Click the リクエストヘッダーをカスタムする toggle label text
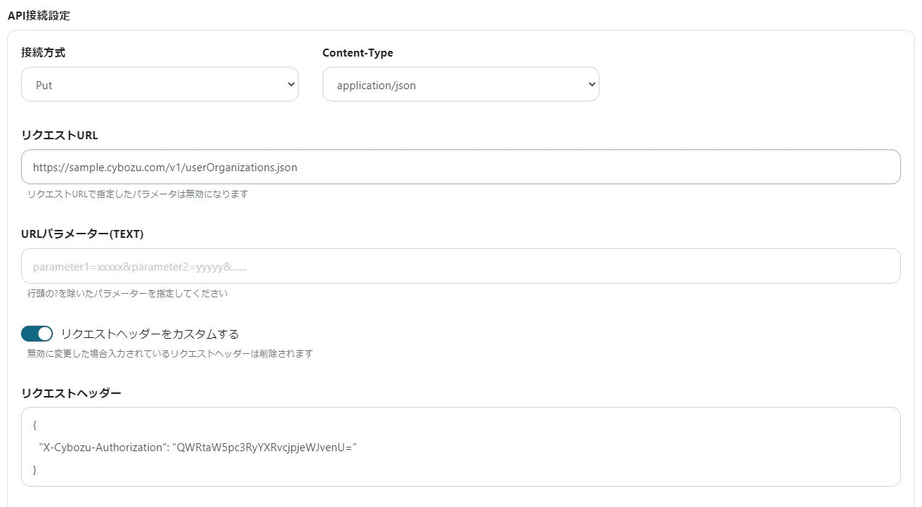 [x=150, y=334]
